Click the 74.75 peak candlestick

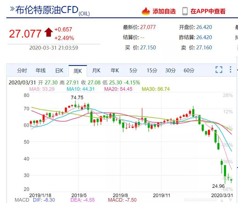pyautogui.click(x=75, y=104)
